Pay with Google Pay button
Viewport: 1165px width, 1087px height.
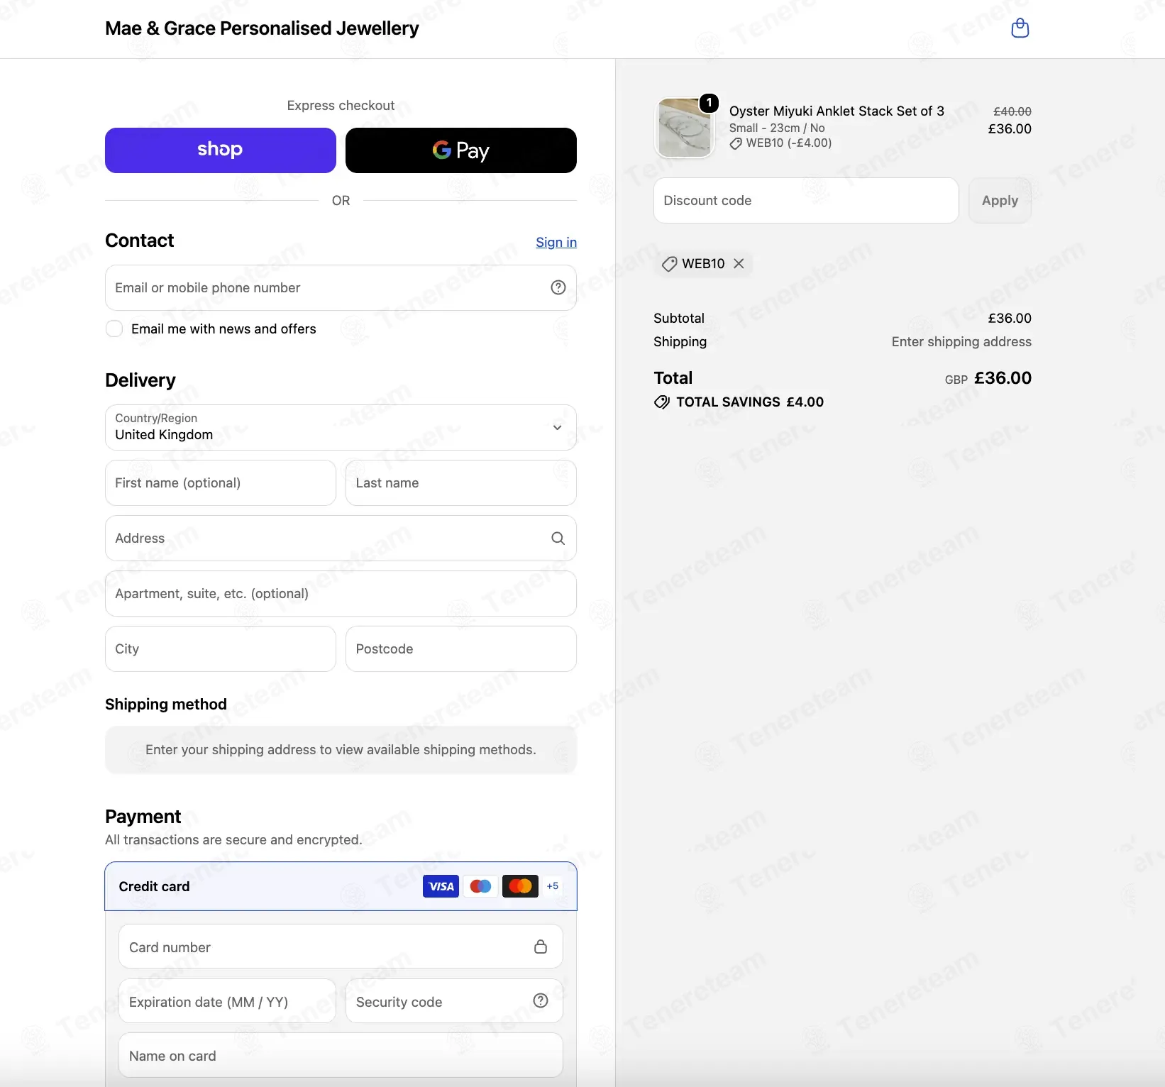click(x=461, y=150)
